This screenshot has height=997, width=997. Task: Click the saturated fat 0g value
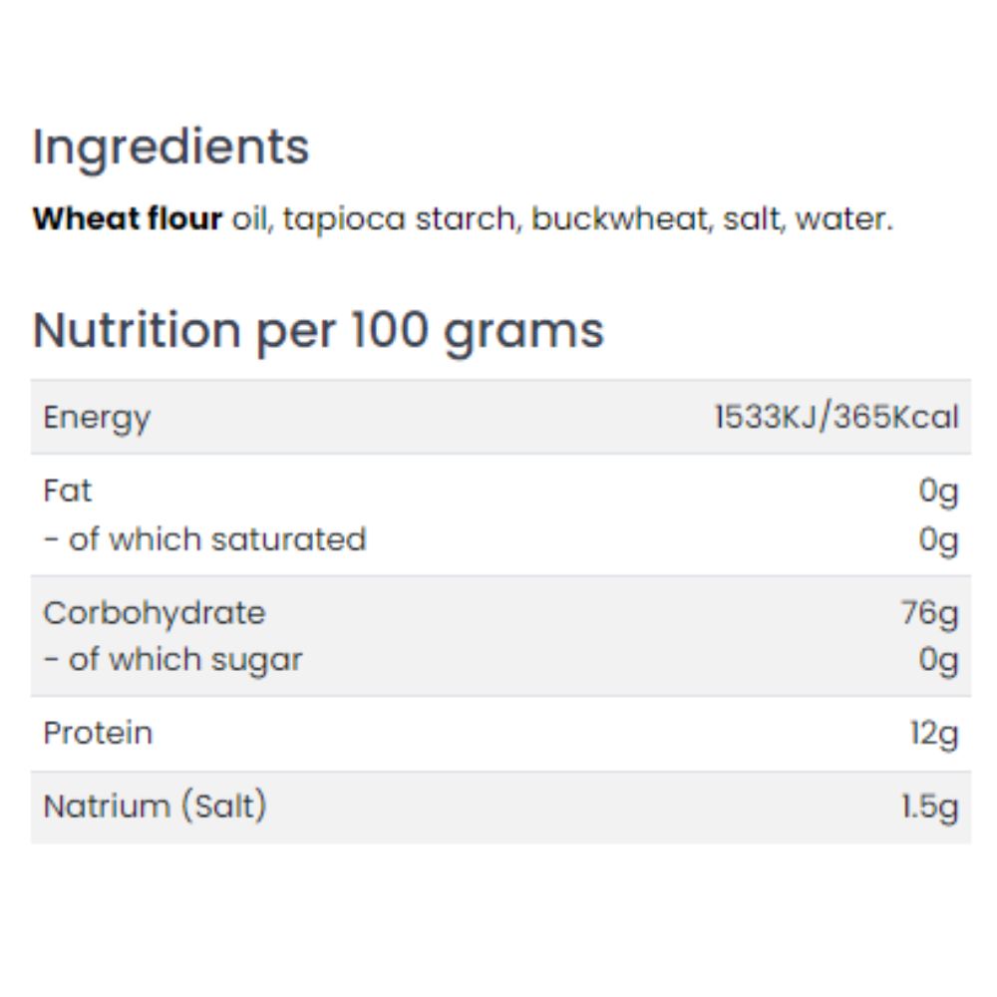click(x=938, y=541)
